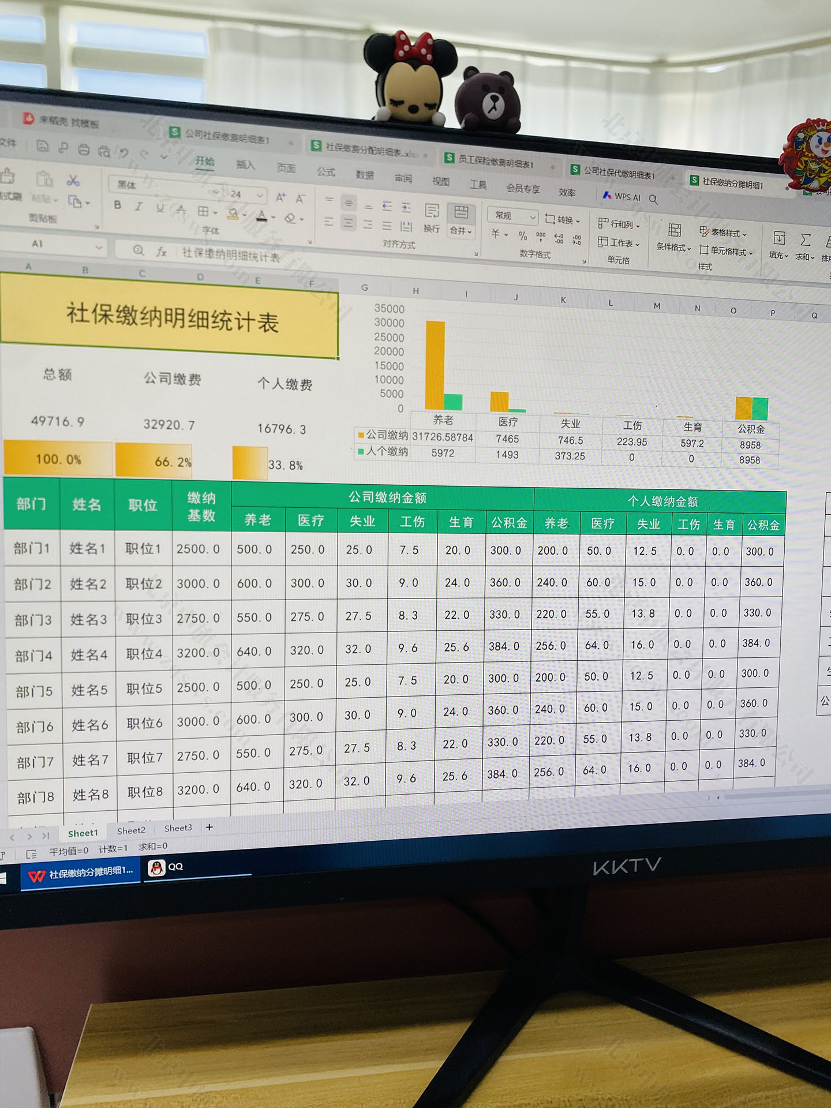Add a new sheet with plus icon
This screenshot has width=831, height=1108.
(209, 827)
